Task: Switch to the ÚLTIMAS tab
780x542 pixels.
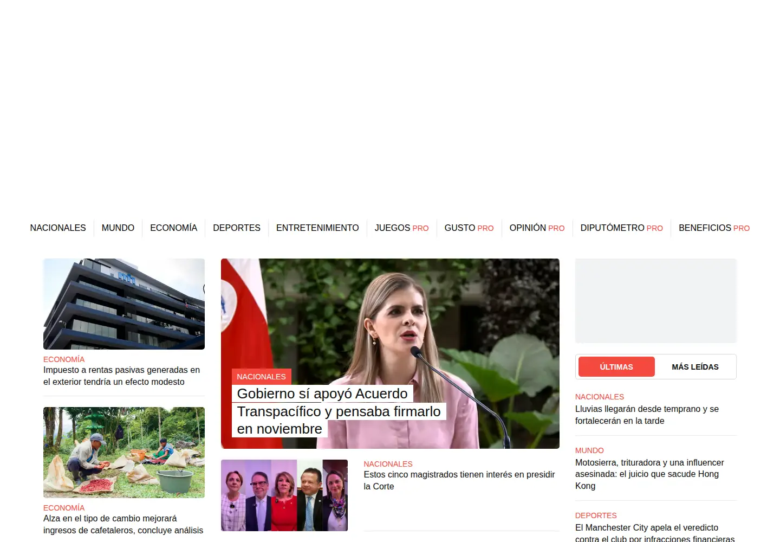Action: click(616, 367)
